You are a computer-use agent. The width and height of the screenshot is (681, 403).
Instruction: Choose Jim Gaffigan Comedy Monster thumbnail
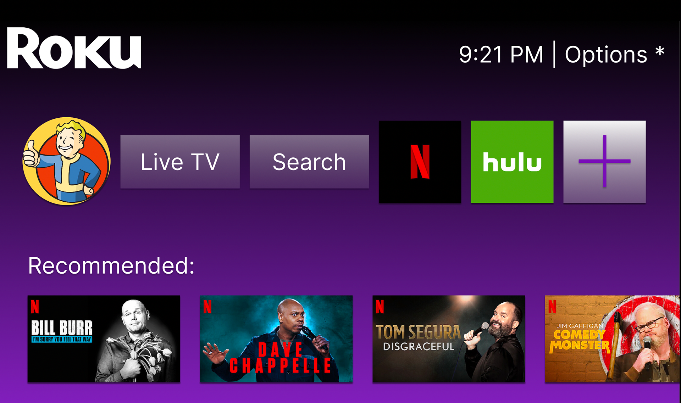pos(612,339)
